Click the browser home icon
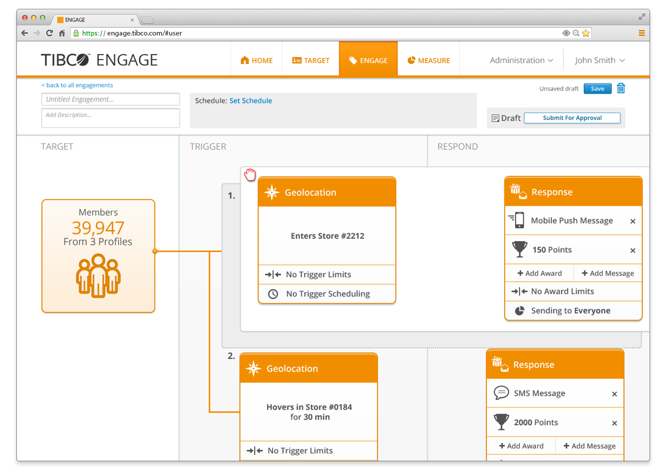Image resolution: width=666 pixels, height=475 pixels. 62,33
